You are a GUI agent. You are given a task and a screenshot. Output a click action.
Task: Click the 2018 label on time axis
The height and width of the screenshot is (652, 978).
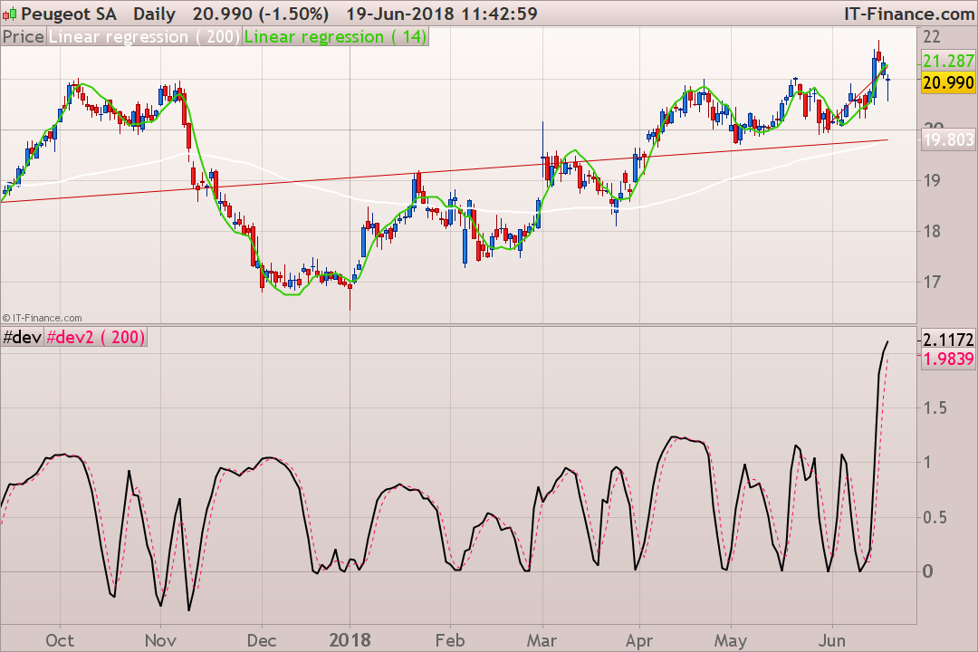(x=350, y=641)
